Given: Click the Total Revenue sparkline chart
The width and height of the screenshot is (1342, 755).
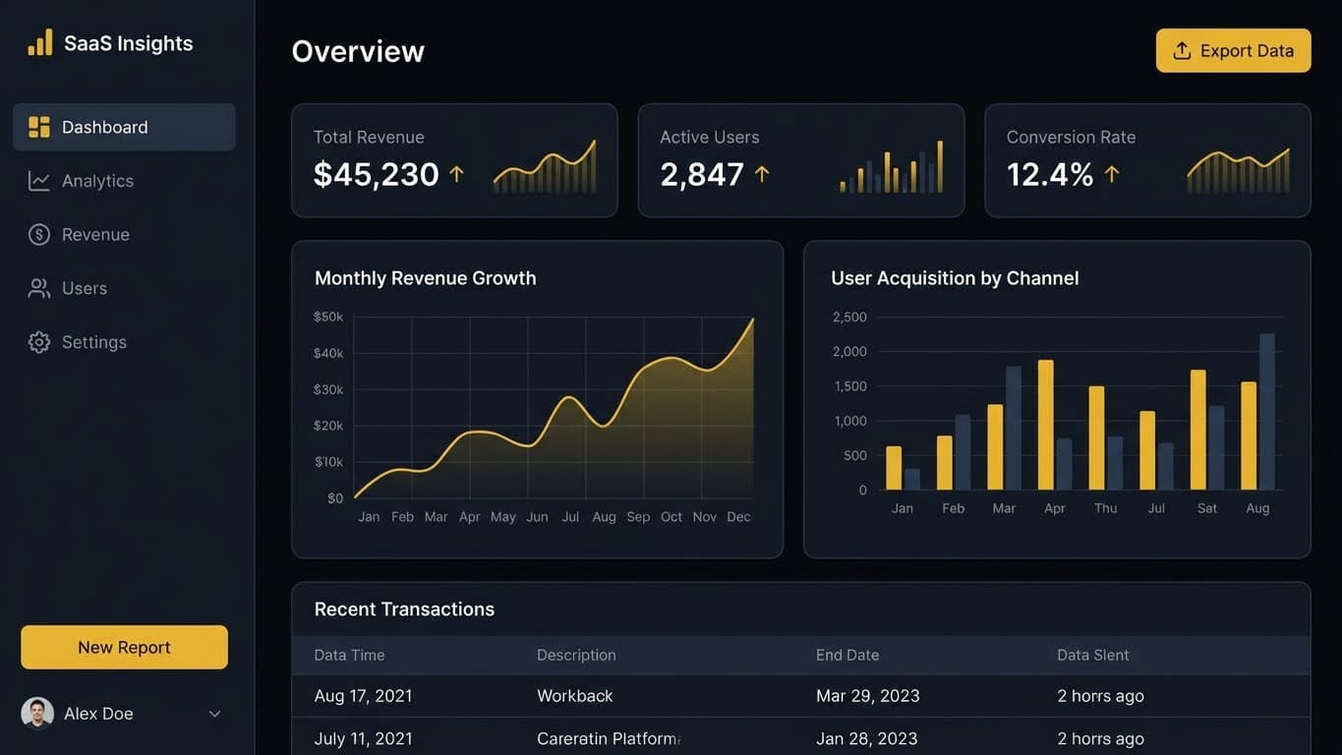Looking at the screenshot, I should [546, 167].
